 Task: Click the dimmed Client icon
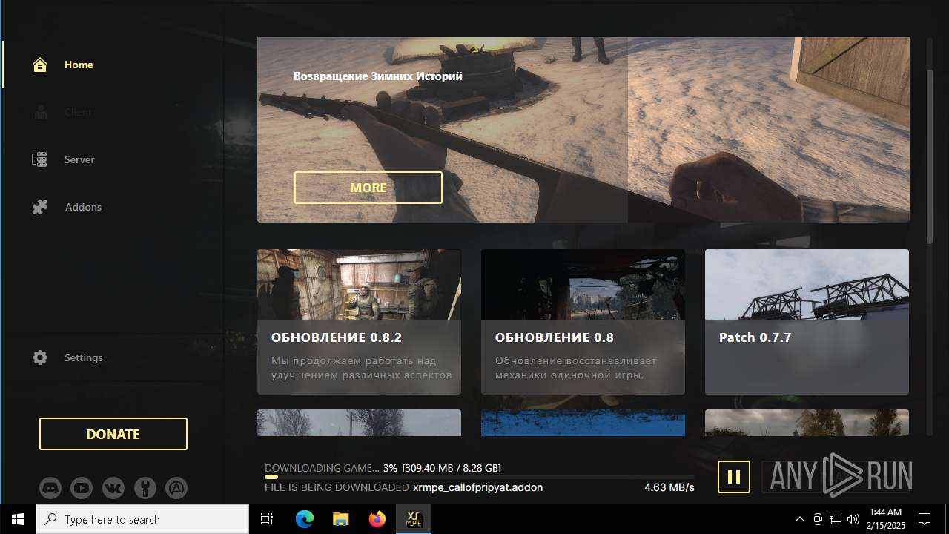point(40,112)
